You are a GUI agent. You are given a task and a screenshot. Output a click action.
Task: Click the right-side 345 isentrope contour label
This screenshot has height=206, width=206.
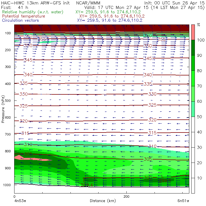click(148, 58)
